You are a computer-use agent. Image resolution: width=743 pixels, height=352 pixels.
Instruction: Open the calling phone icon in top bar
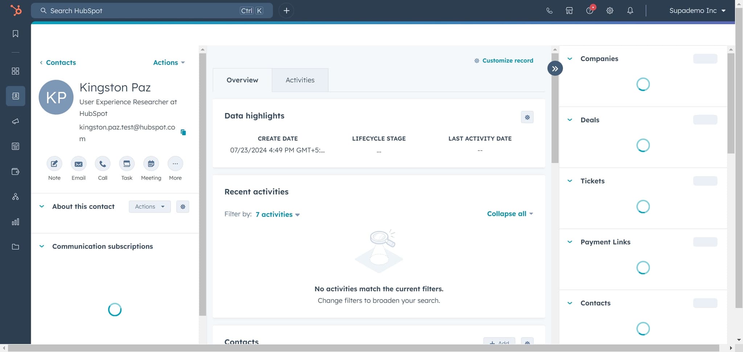pos(549,11)
